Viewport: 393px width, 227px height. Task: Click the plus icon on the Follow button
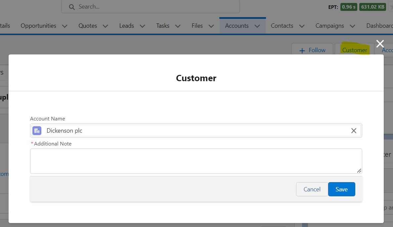[302, 50]
